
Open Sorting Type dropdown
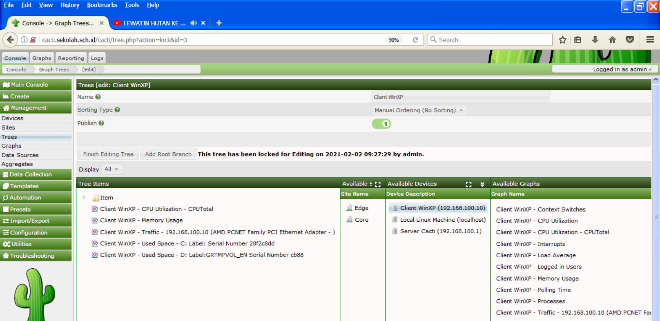[x=419, y=111]
